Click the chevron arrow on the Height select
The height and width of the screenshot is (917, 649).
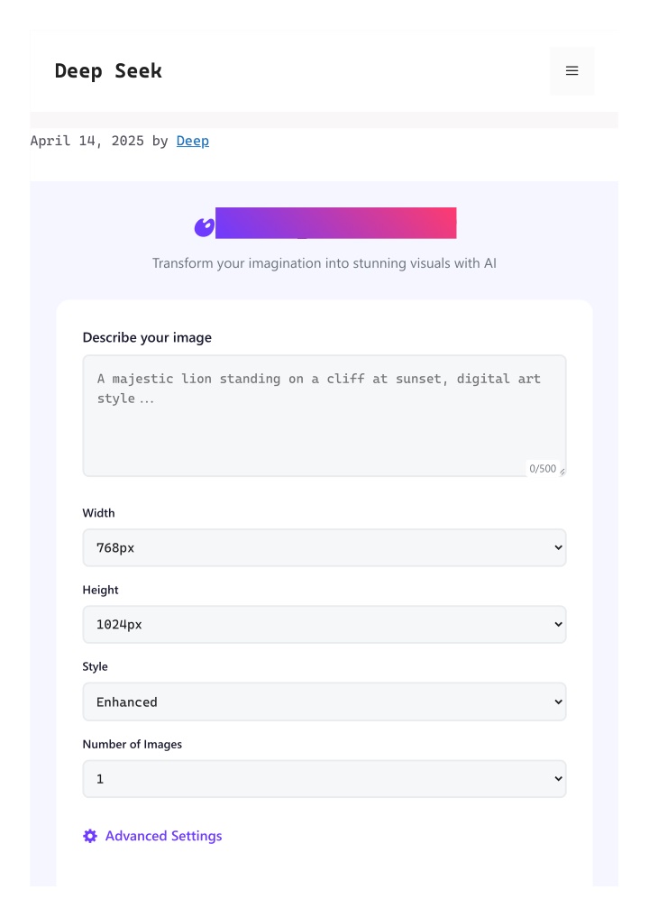[558, 625]
